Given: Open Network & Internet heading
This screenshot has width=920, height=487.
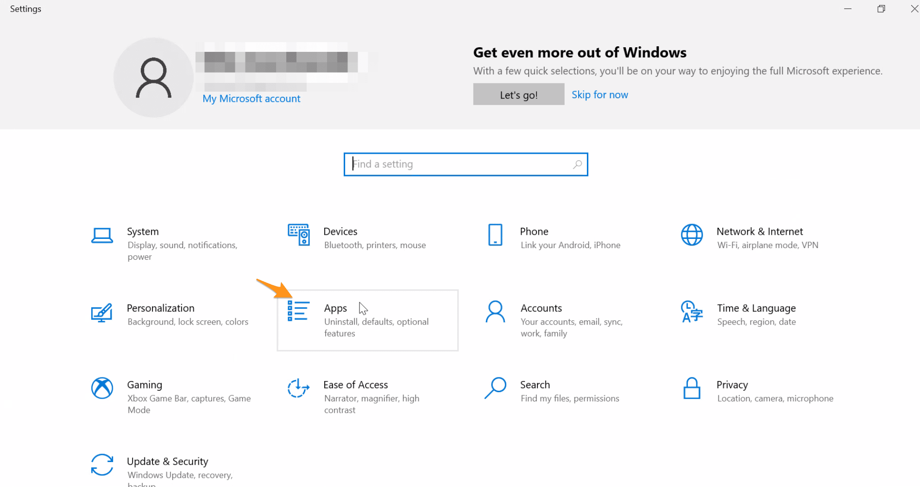Looking at the screenshot, I should pos(759,231).
